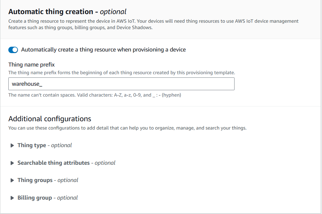Click the valid characters hint below prefix field

95,95
